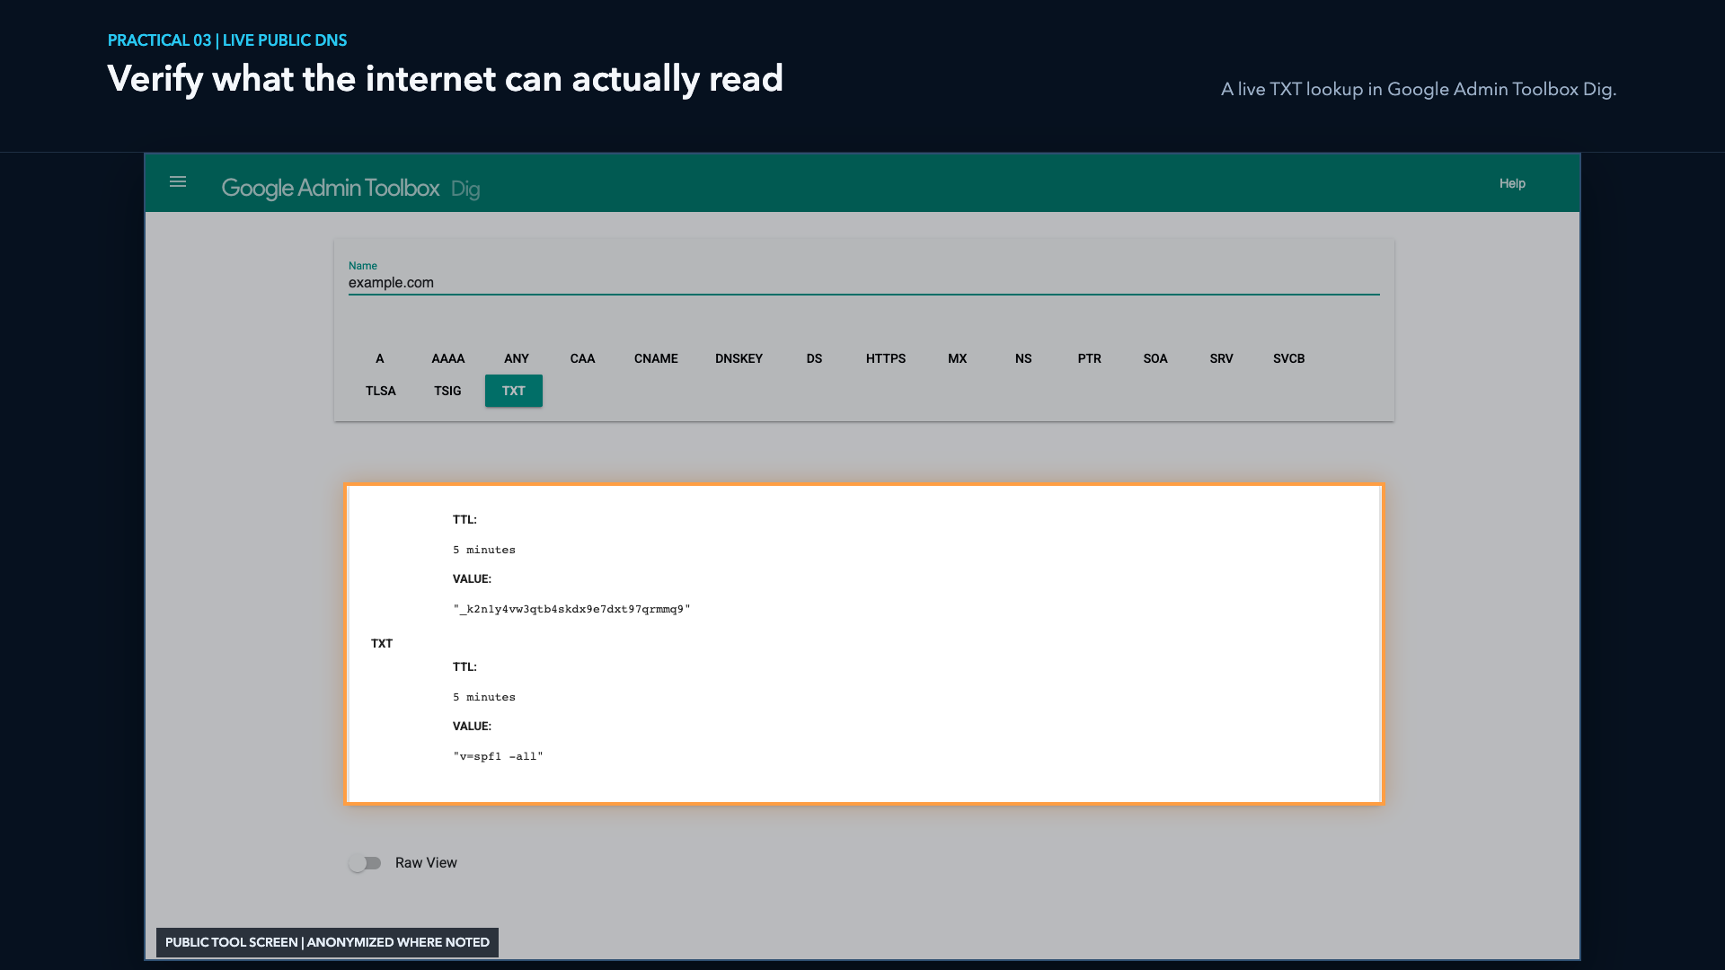Choose the PTR record type
The width and height of the screenshot is (1725, 970).
[1089, 358]
